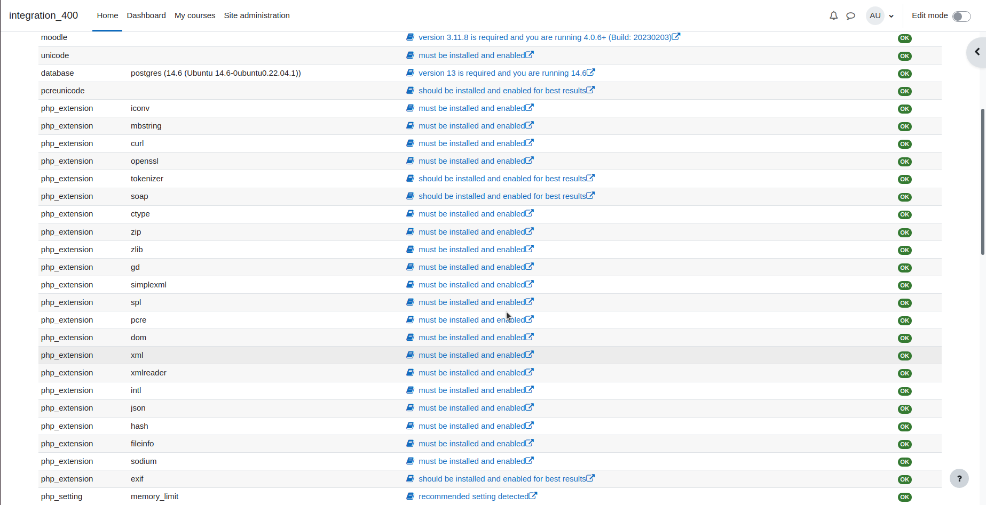Click the external link icon in simplexml row
986x505 pixels.
(529, 284)
